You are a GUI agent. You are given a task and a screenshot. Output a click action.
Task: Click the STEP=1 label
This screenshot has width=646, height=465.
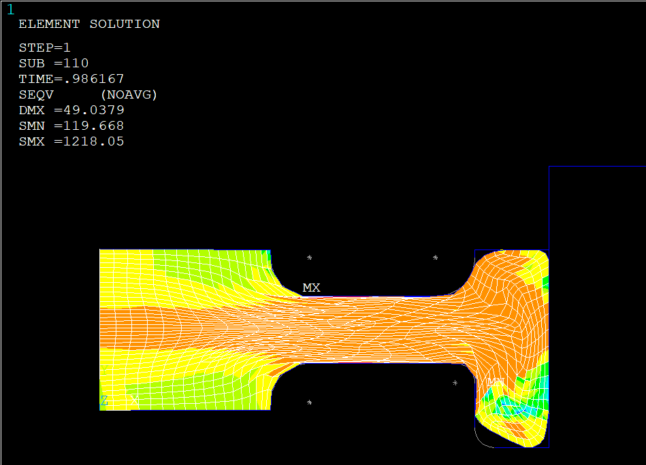coord(44,48)
